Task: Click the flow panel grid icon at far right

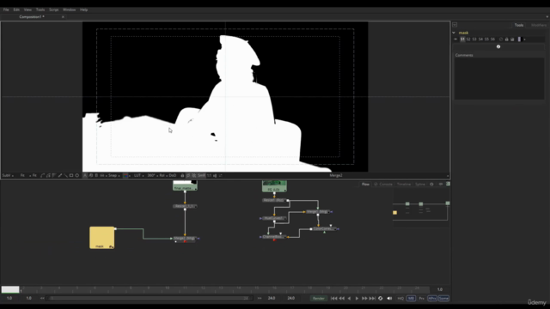Action: pos(448,184)
